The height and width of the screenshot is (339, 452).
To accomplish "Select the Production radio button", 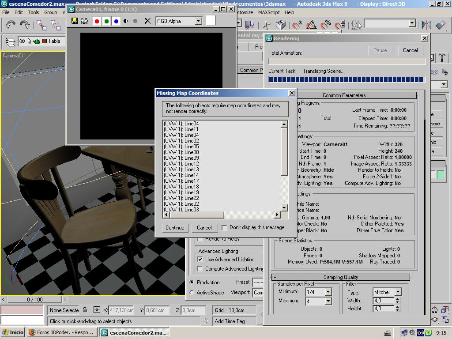I will tap(192, 282).
